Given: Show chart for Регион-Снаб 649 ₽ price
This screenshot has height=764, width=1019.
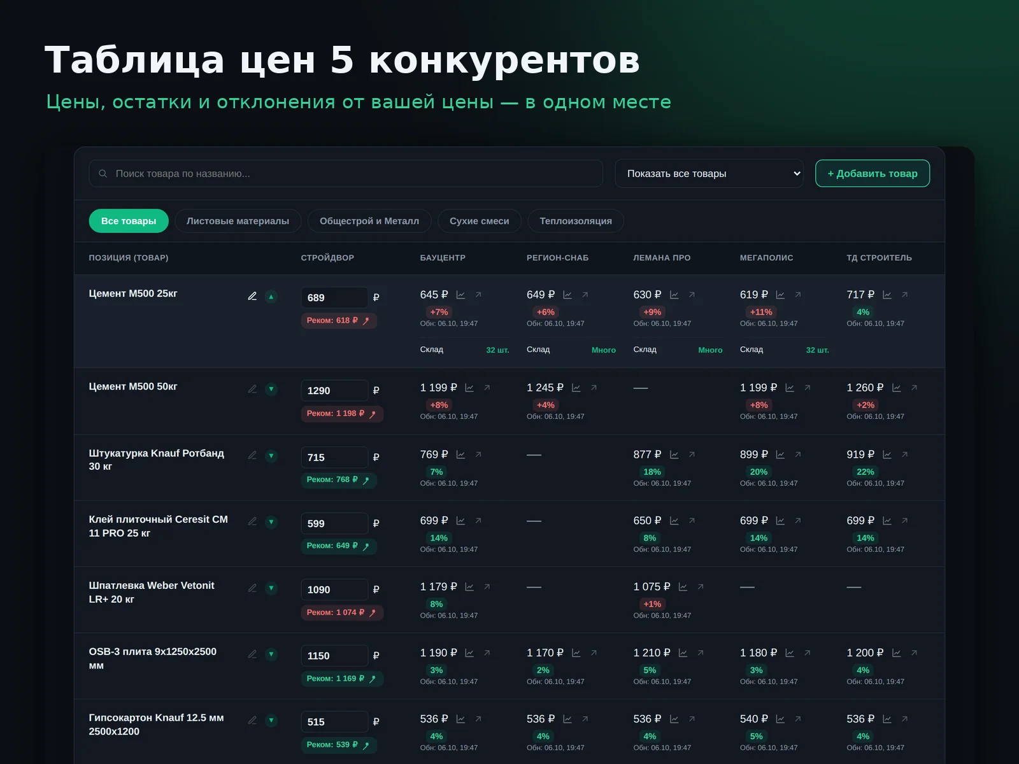Looking at the screenshot, I should coord(567,295).
